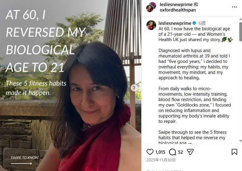View the list of 1,015 likes
242x171 pixels.
click(160, 152)
